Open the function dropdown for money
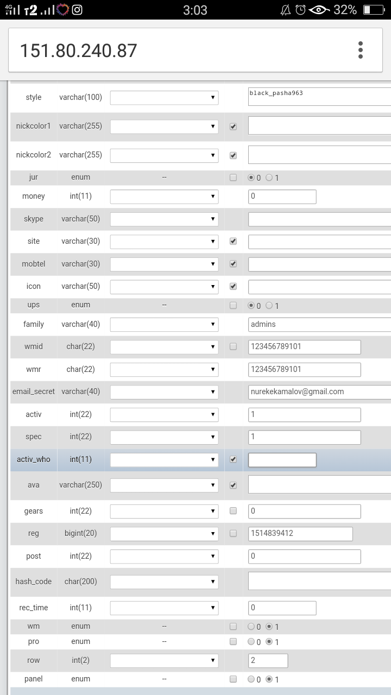This screenshot has height=695, width=391. [164, 197]
